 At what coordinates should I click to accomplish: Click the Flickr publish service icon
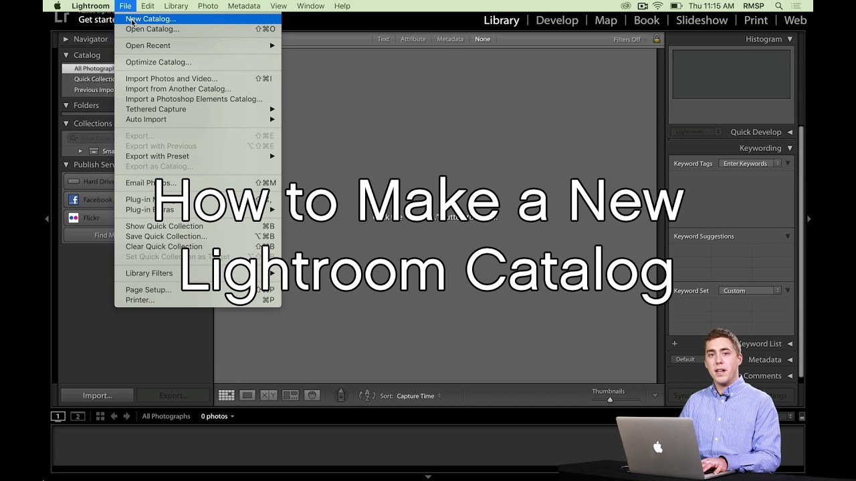click(x=74, y=218)
